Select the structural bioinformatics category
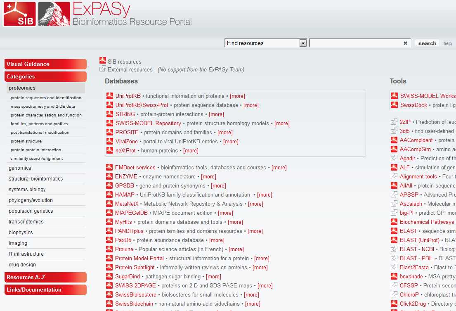 36,178
